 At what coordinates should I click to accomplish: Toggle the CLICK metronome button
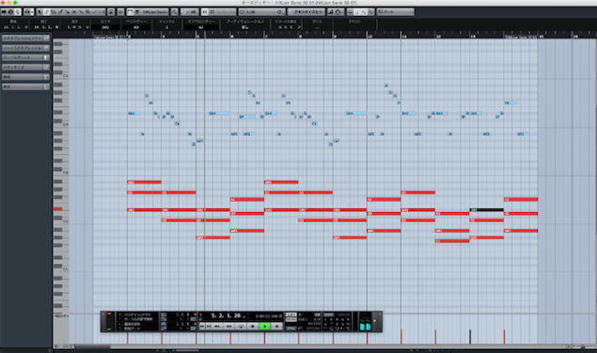tap(291, 315)
